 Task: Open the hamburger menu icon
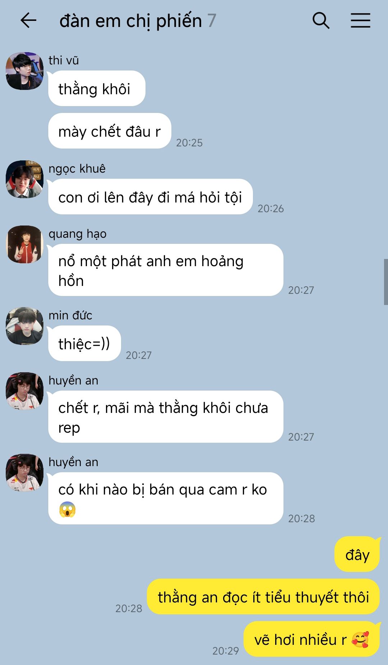point(360,21)
